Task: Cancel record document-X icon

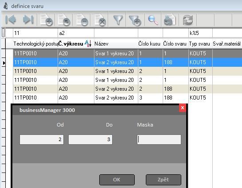Action: pos(100,20)
